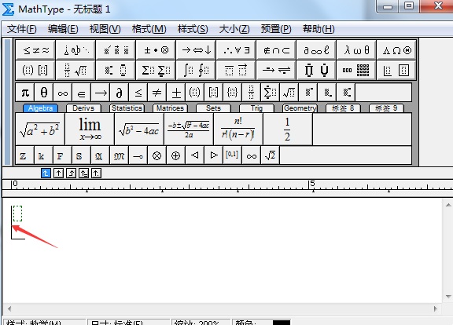Open the 编辑(E) menu

coord(63,29)
